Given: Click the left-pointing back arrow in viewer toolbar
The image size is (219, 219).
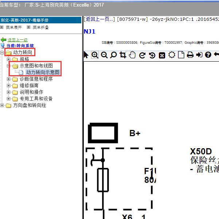Looking at the screenshot, I should coord(216,55).
